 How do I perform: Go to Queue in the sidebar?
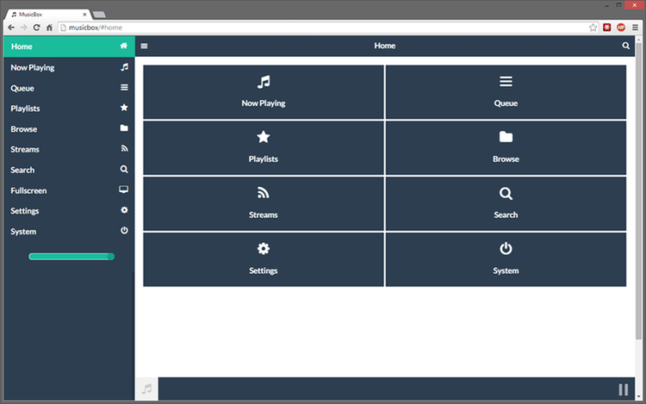tap(67, 88)
